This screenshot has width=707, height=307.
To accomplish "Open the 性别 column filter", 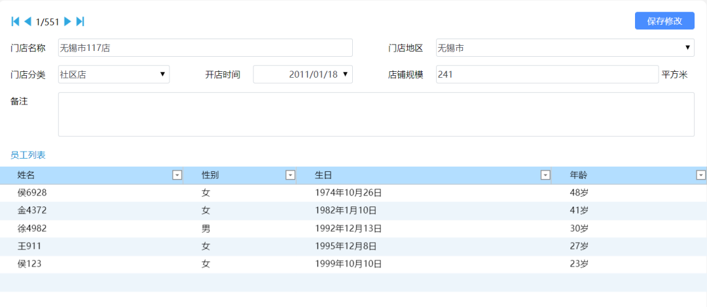I will coord(290,175).
